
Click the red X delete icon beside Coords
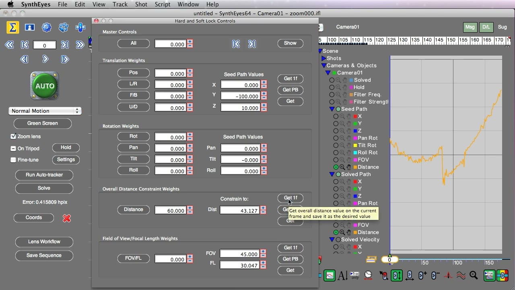67,218
